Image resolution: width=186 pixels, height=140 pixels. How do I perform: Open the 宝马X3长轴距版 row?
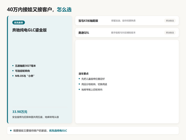coord(127,21)
